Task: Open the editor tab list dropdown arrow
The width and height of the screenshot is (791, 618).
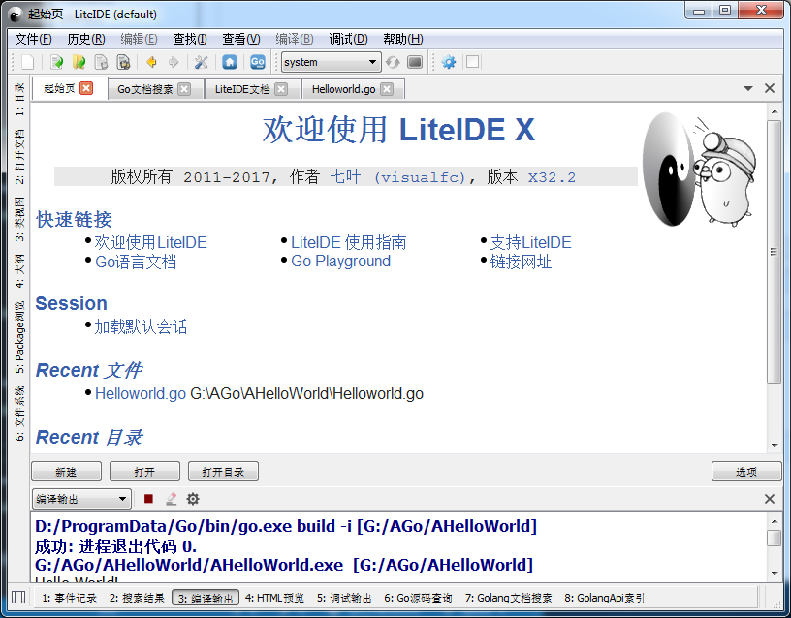Action: [x=748, y=88]
